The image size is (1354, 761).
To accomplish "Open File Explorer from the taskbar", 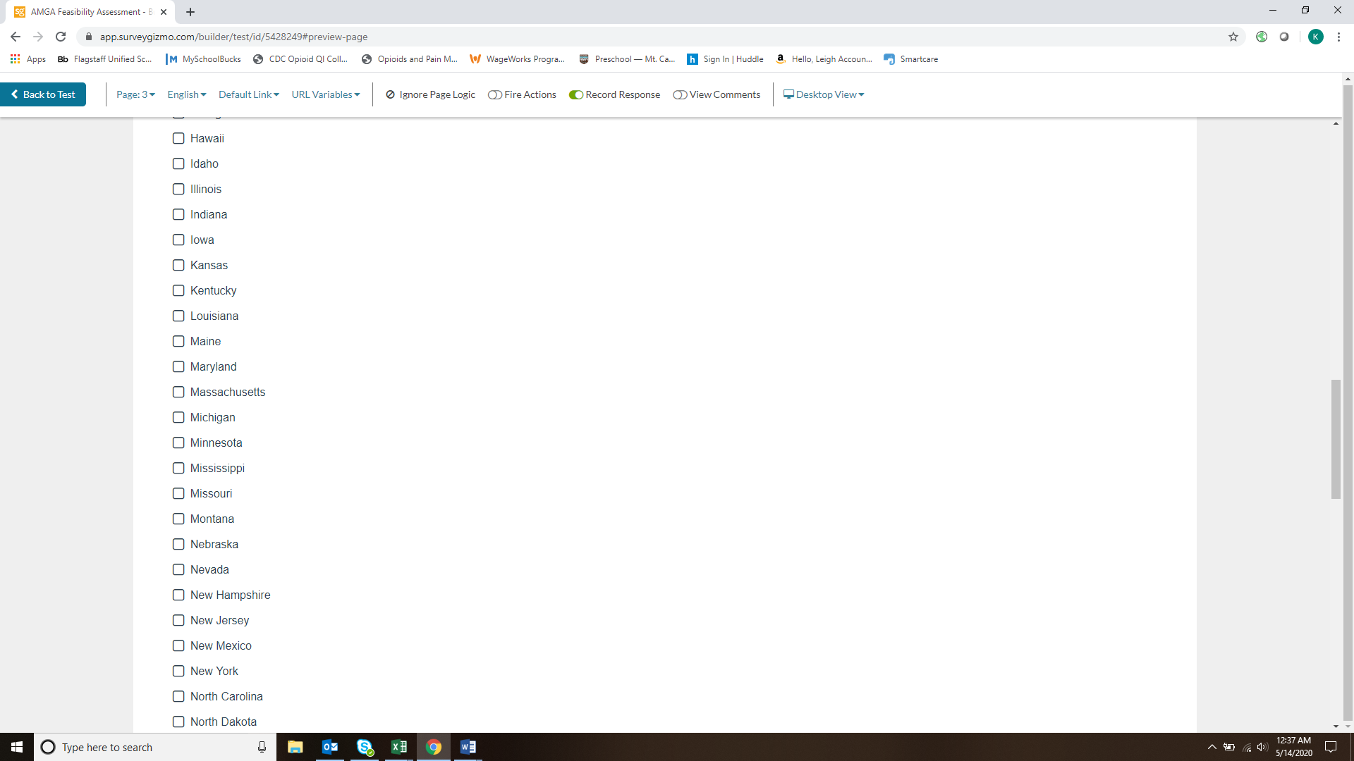I will [x=295, y=747].
